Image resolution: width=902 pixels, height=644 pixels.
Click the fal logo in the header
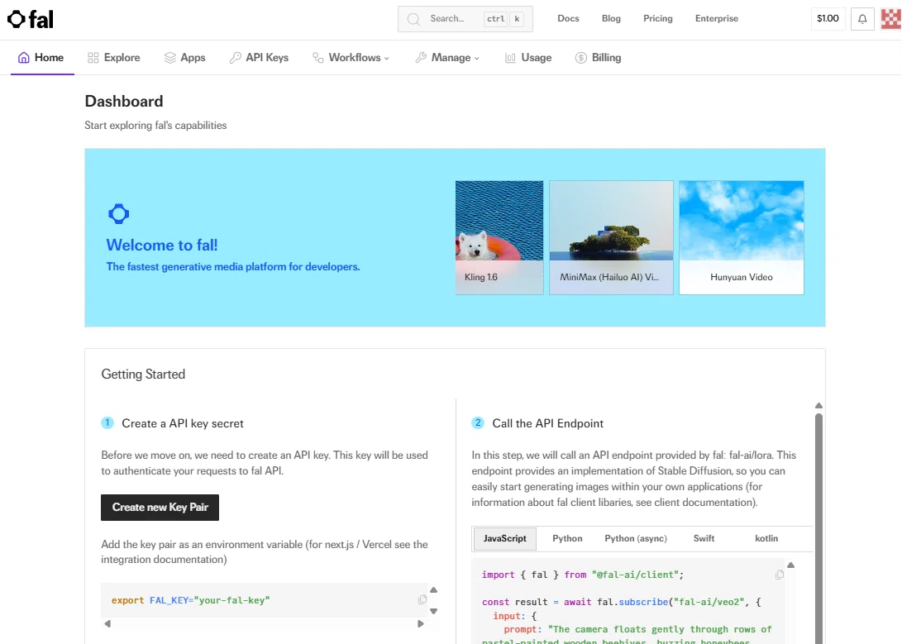tap(30, 19)
